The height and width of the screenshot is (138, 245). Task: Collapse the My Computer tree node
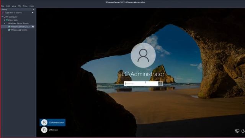pos(2,17)
